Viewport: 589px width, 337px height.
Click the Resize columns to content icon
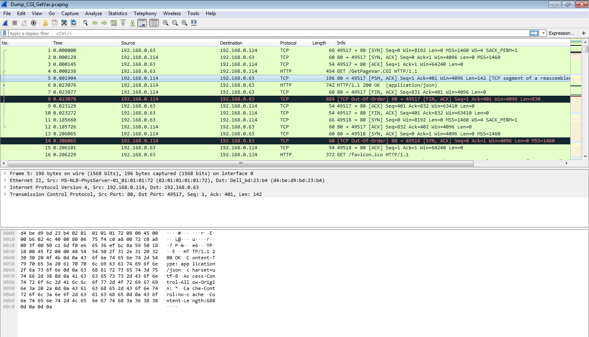194,23
